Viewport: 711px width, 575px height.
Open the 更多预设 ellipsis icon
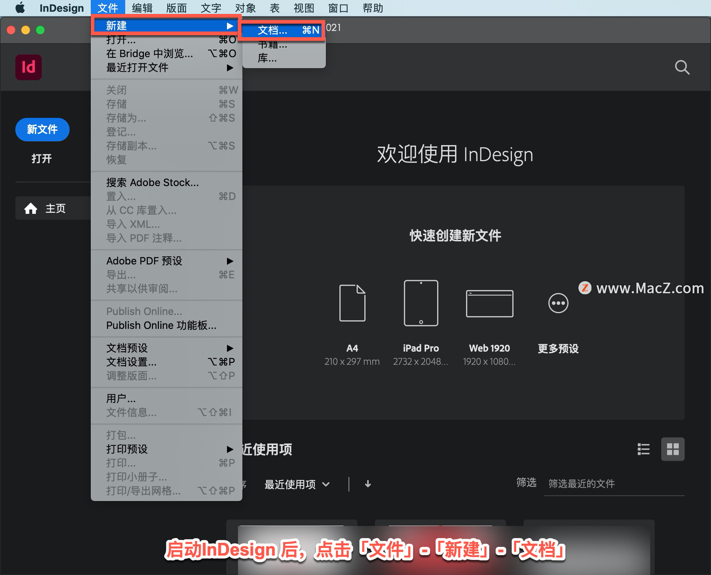click(x=558, y=303)
